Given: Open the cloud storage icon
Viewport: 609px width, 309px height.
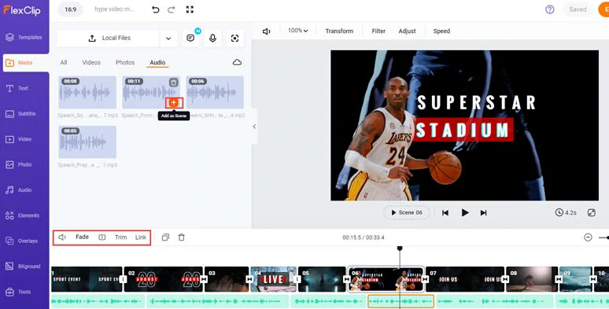Looking at the screenshot, I should [237, 62].
